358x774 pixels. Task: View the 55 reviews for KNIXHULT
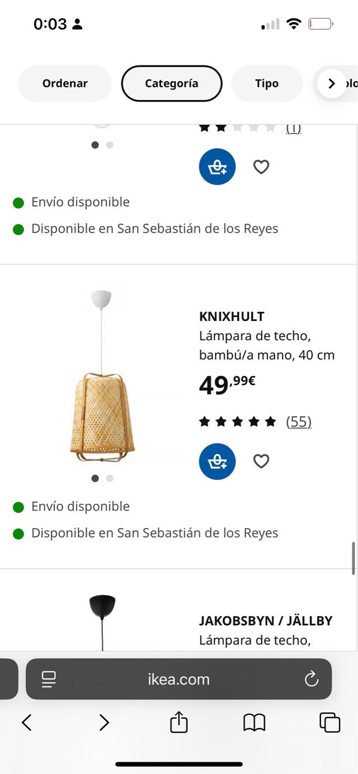(x=298, y=422)
